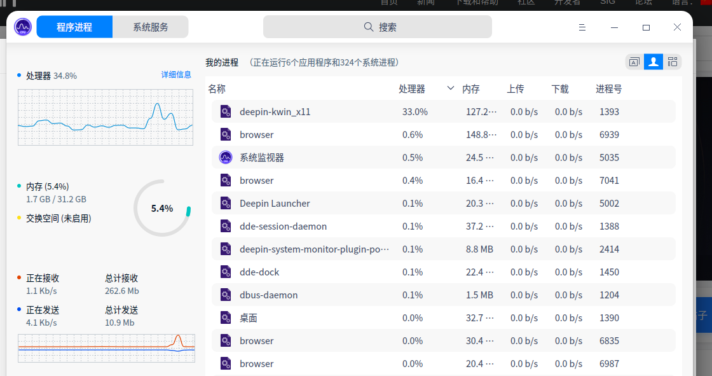Click the dde-session-daemon process icon
The height and width of the screenshot is (376, 712).
tap(226, 226)
